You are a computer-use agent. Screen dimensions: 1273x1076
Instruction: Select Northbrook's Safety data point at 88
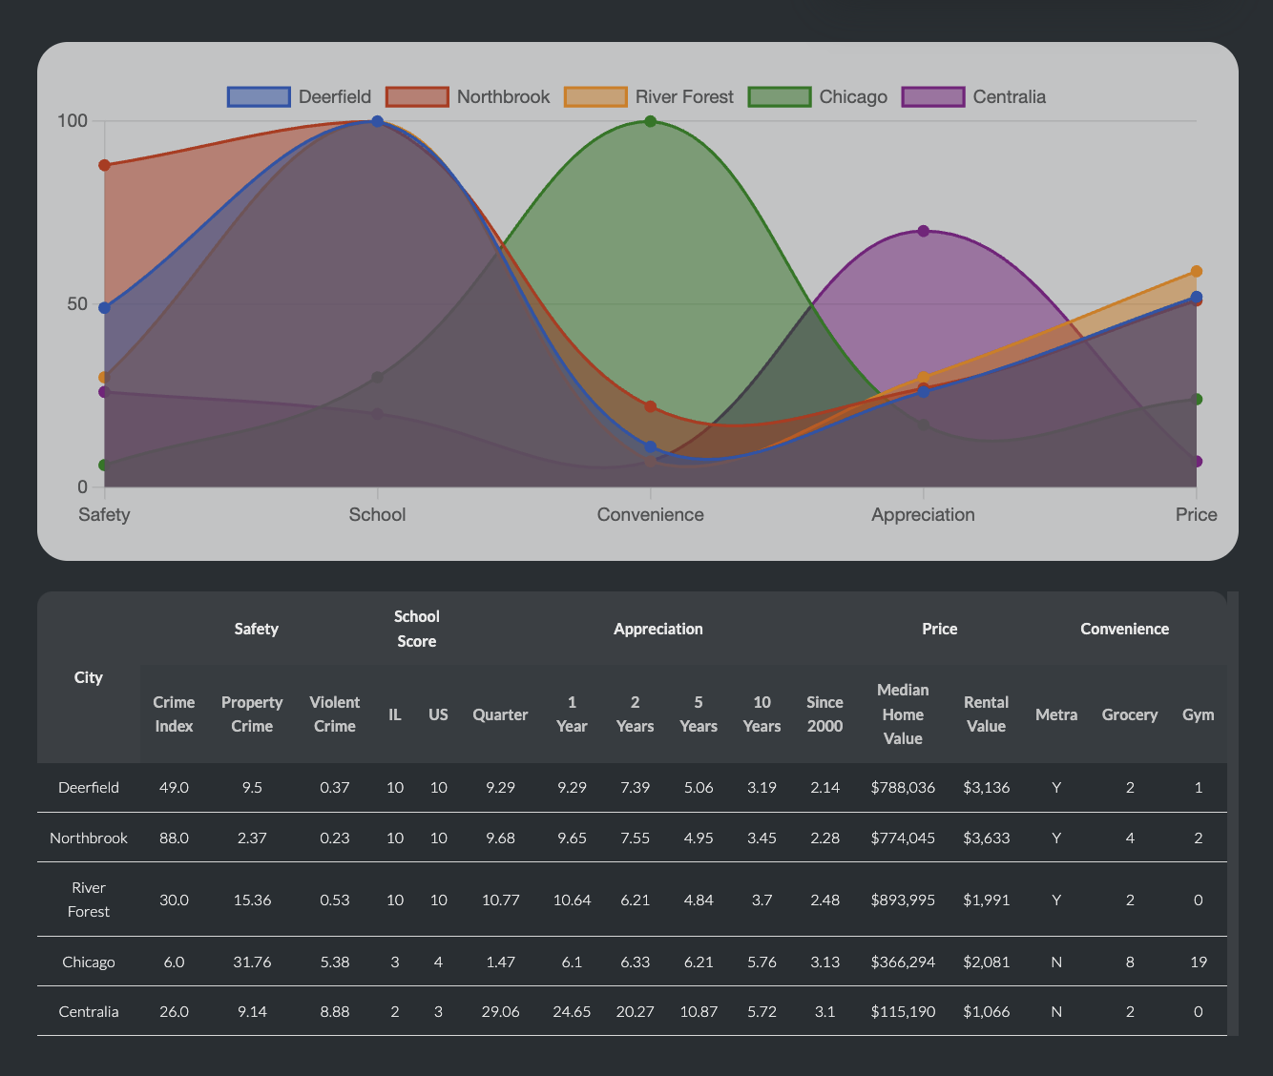coord(105,165)
